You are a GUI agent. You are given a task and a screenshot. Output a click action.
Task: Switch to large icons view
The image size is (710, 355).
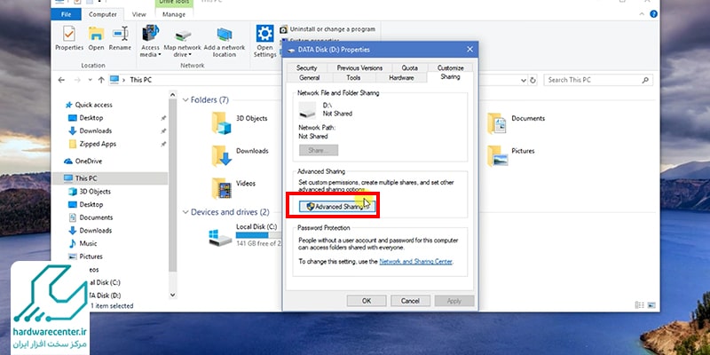651,305
